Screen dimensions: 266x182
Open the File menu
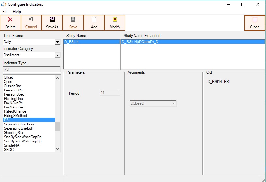[x=5, y=12]
